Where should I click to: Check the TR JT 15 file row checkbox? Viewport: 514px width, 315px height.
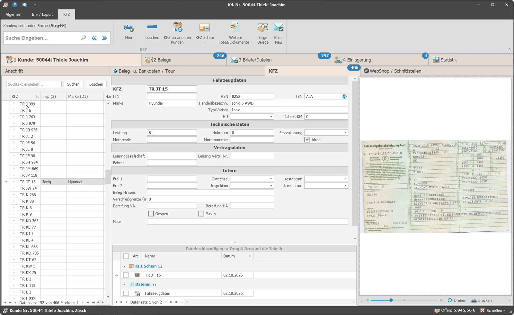pos(126,275)
